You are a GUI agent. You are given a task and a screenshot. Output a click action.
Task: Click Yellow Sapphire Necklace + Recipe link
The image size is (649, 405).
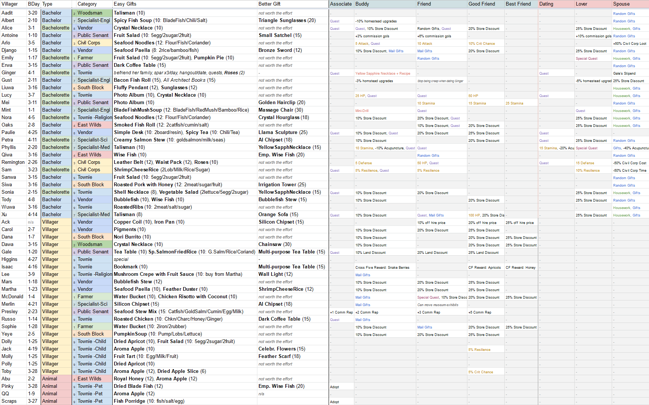(x=383, y=74)
